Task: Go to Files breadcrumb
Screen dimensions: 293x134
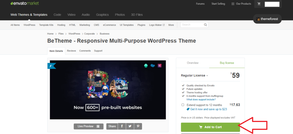Action: [61, 34]
